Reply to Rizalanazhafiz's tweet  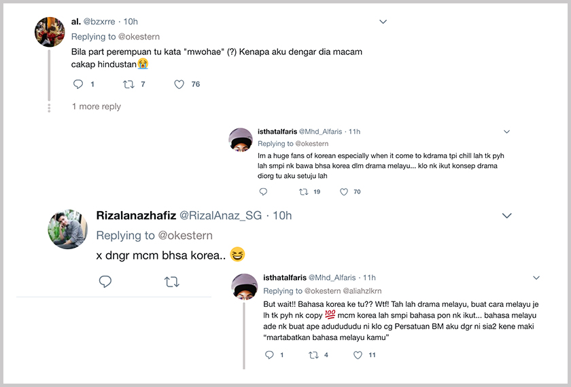(x=105, y=281)
